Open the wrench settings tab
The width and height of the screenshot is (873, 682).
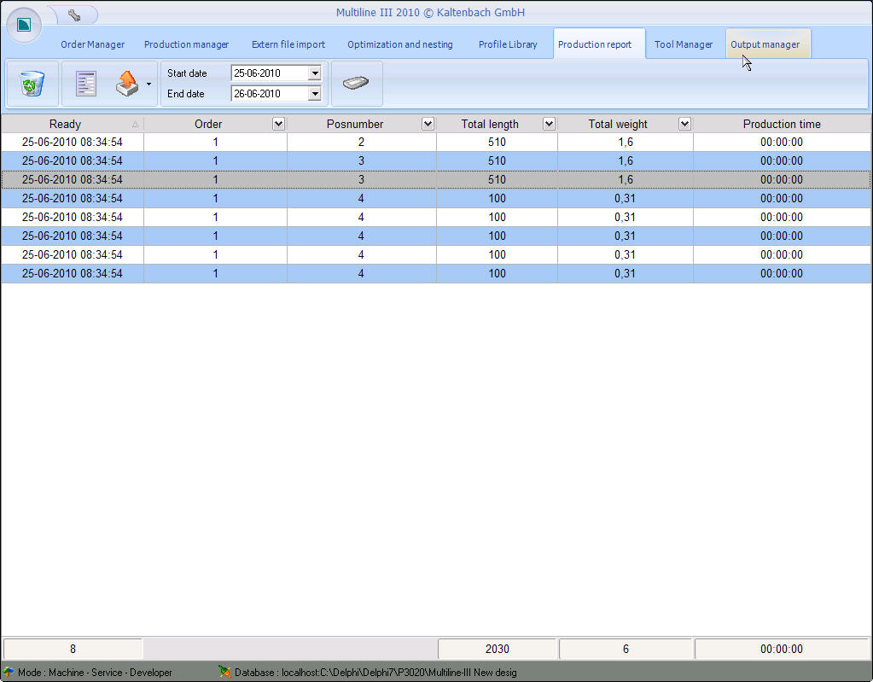click(74, 15)
